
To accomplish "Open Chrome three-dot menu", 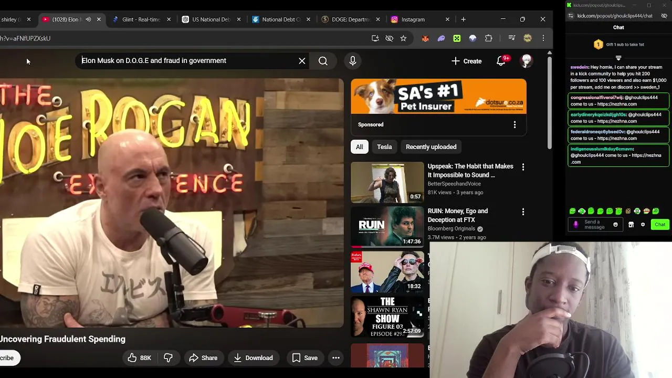I will 543,38.
